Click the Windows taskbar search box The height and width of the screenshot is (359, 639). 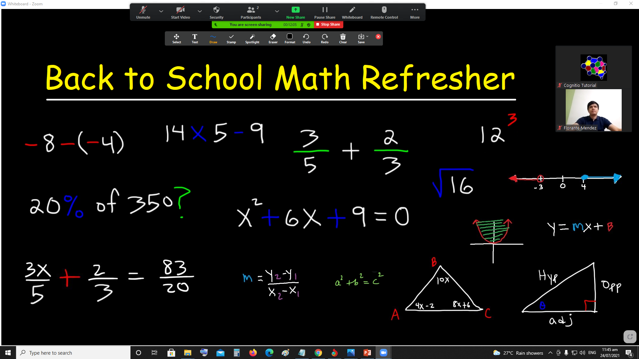click(73, 353)
